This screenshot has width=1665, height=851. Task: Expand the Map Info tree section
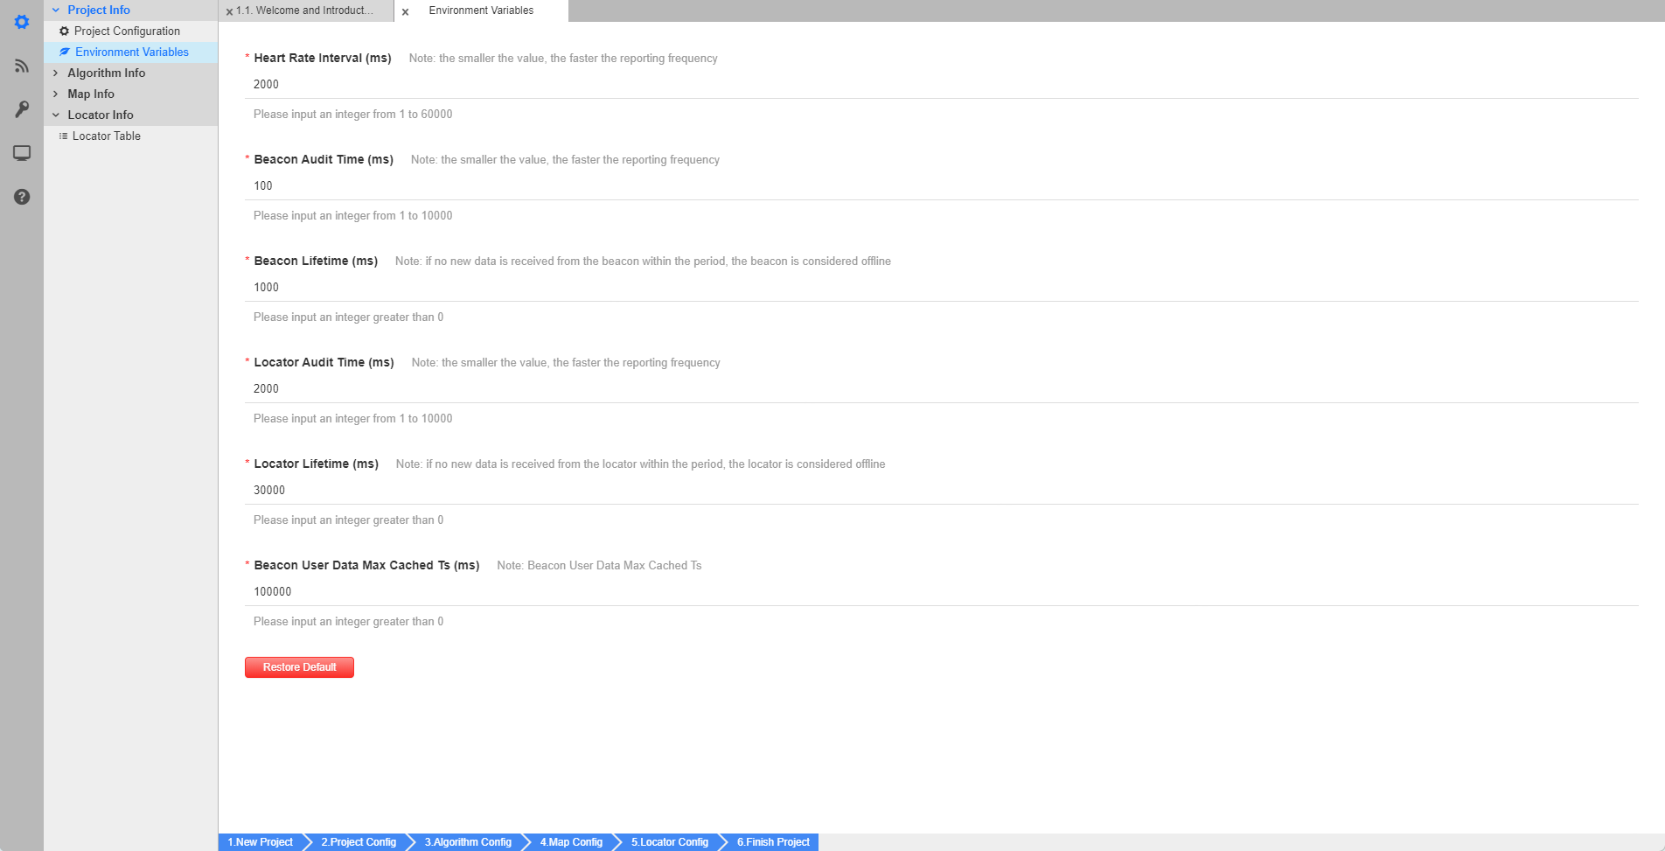[56, 94]
